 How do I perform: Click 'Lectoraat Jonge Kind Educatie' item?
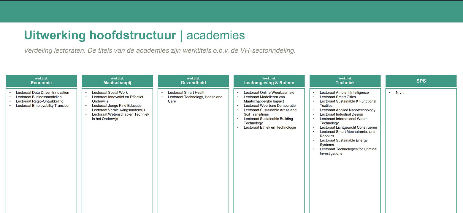(x=117, y=106)
